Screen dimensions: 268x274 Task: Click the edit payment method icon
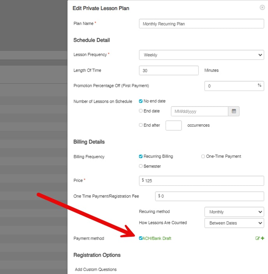[x=257, y=238]
